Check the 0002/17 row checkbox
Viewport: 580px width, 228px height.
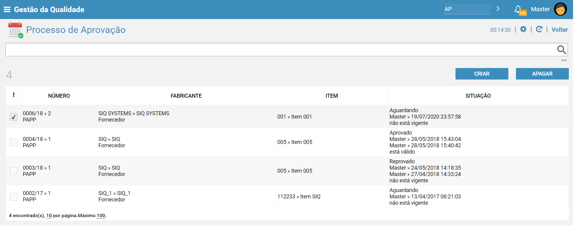(14, 197)
